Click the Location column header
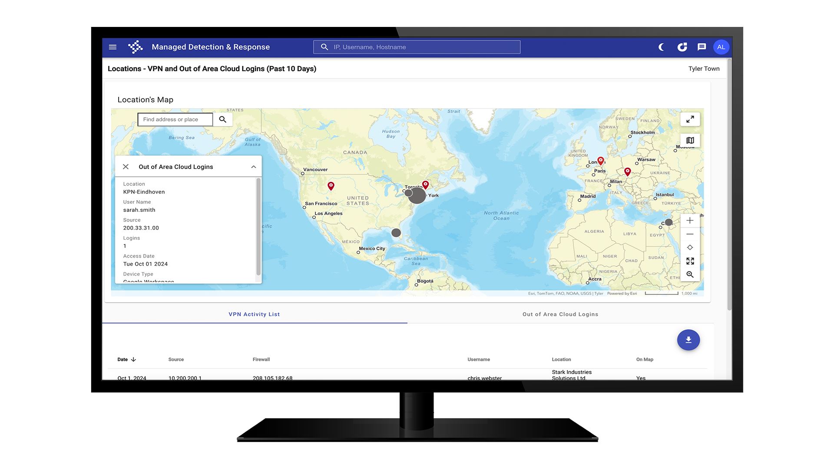The width and height of the screenshot is (834, 469). (561, 360)
